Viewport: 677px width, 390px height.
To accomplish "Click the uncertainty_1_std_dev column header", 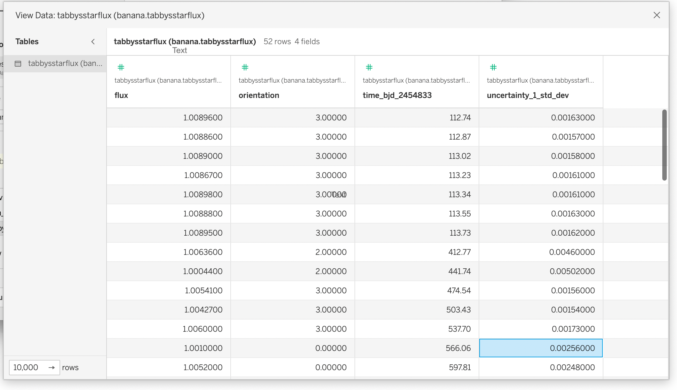I will pos(541,82).
